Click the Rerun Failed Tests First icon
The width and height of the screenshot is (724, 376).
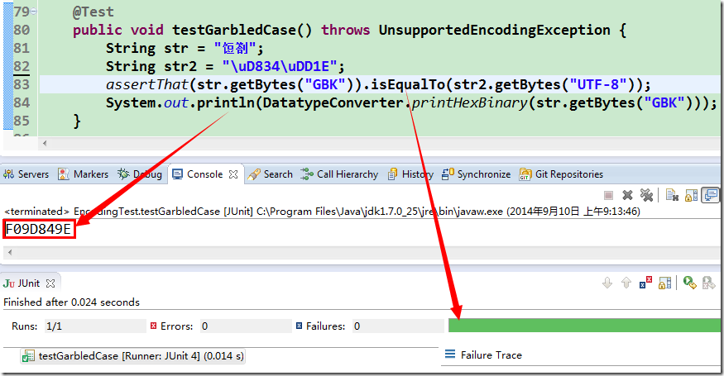[x=709, y=283]
